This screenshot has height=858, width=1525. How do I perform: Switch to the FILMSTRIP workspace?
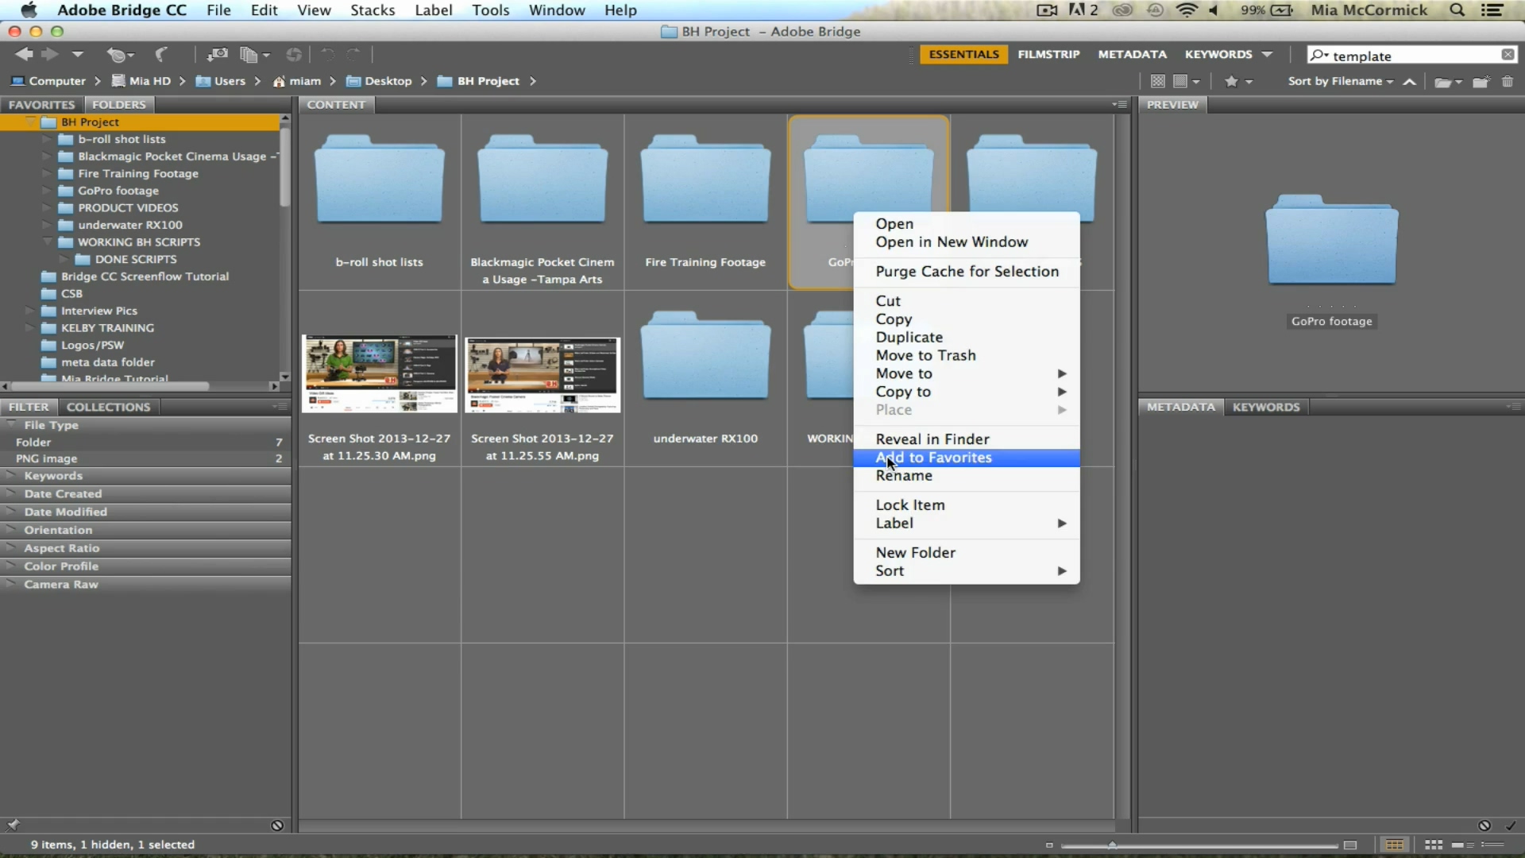click(x=1048, y=54)
